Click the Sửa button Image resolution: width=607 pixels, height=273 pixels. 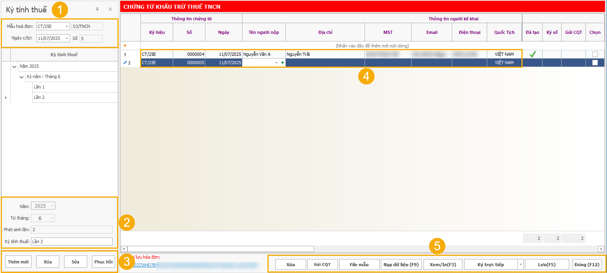tap(76, 262)
